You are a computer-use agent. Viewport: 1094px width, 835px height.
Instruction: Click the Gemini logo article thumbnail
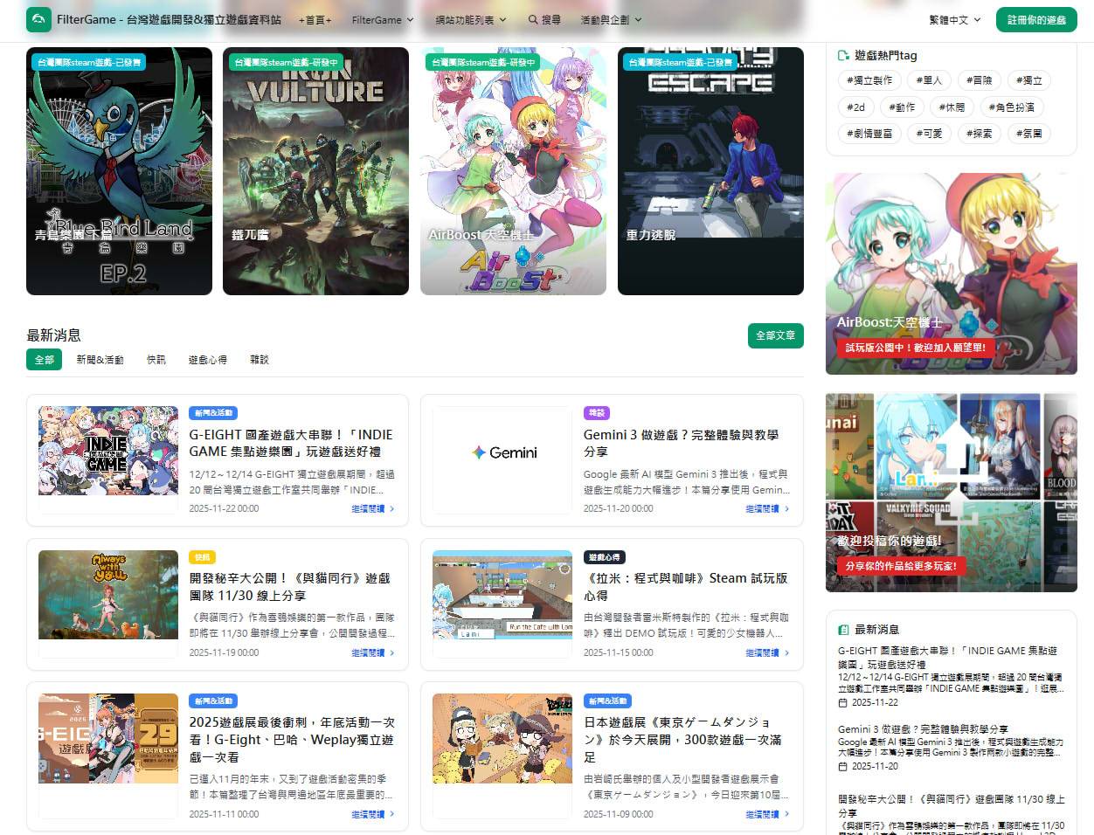(504, 452)
